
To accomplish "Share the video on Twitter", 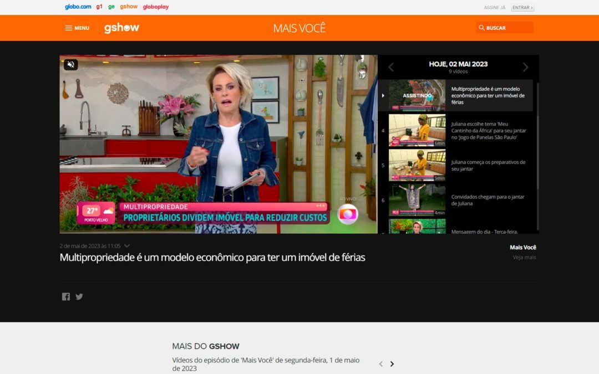I will pos(79,296).
